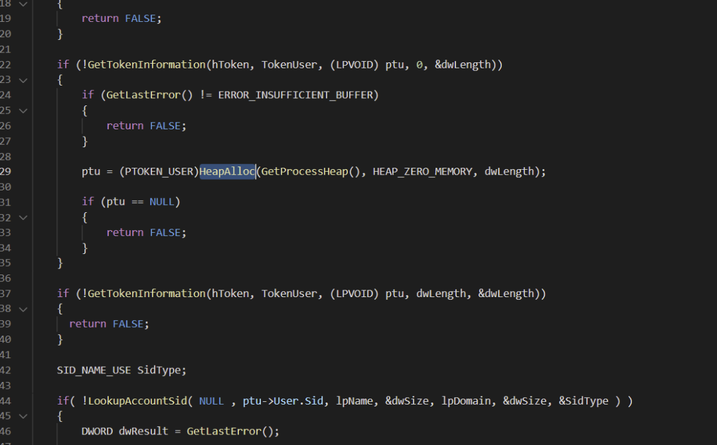Click DWORD dwResult declaration

click(x=125, y=431)
